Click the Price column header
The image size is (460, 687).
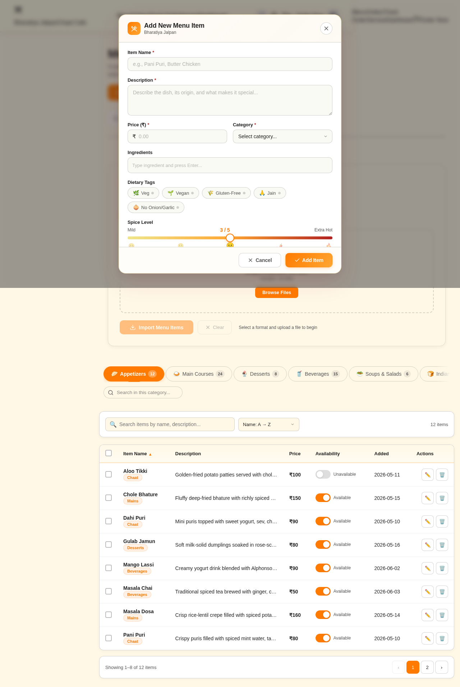[295, 454]
